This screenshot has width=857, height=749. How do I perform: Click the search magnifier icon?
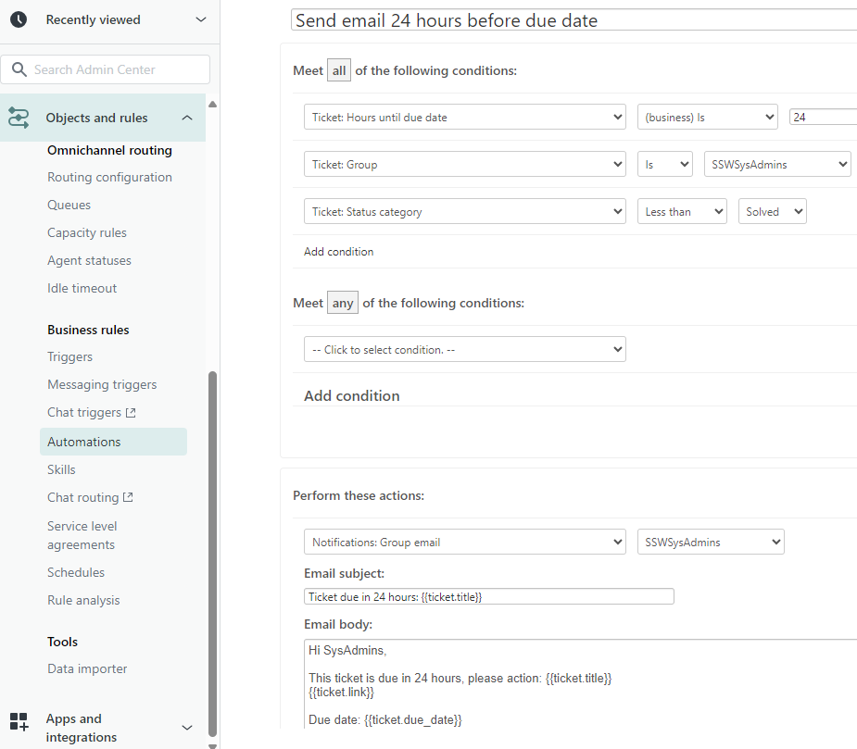[x=19, y=69]
